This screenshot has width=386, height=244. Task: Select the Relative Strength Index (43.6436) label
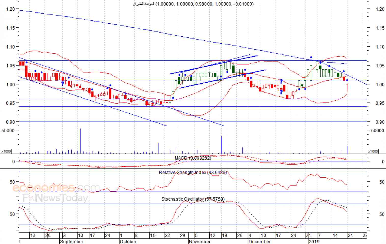tap(193, 172)
